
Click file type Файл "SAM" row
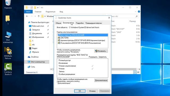click(x=116, y=32)
